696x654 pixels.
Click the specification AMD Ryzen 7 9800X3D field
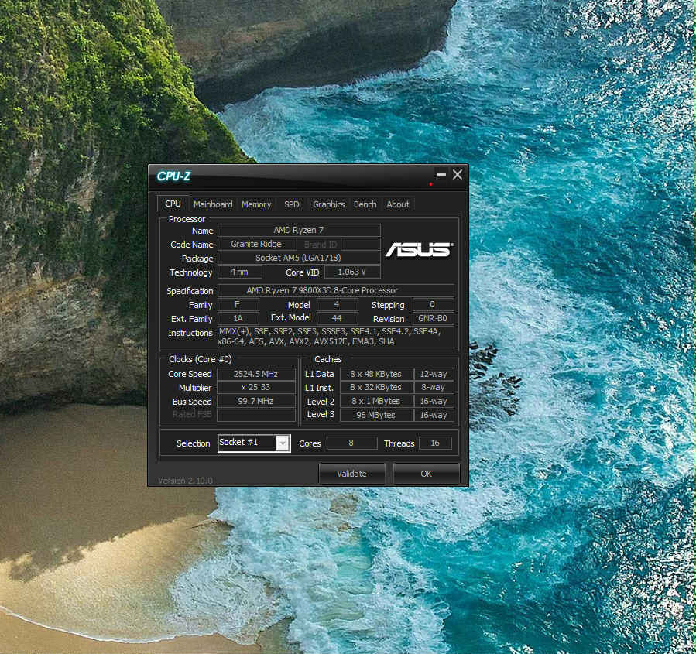tap(335, 290)
